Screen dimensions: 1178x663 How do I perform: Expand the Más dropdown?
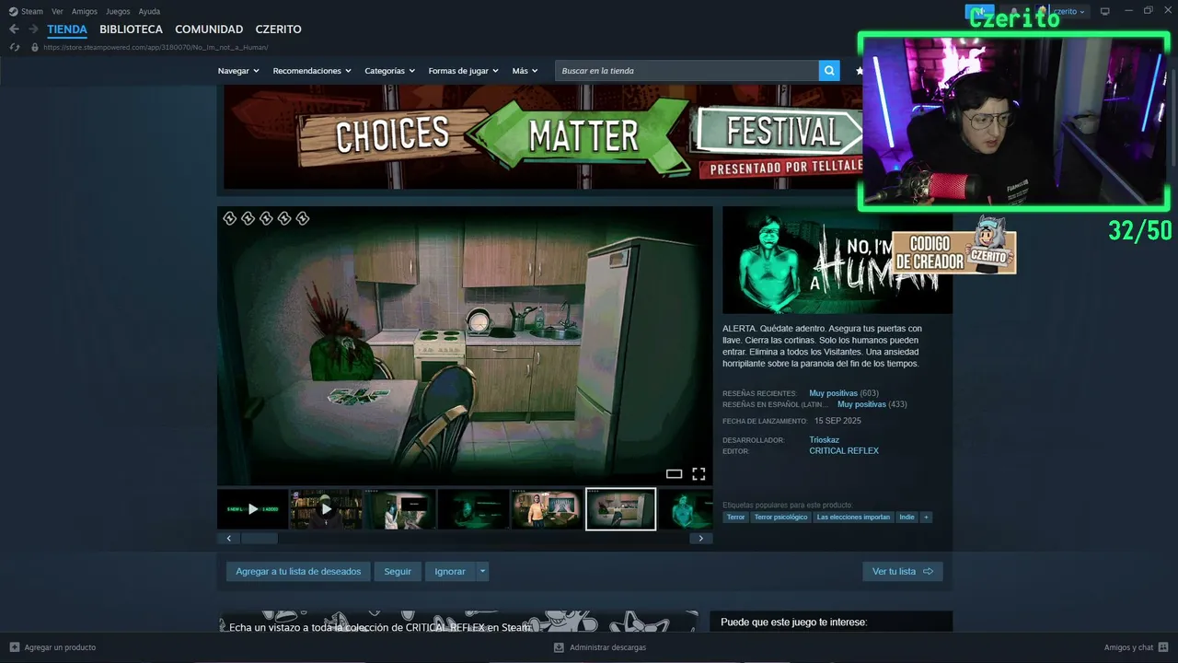coord(525,71)
